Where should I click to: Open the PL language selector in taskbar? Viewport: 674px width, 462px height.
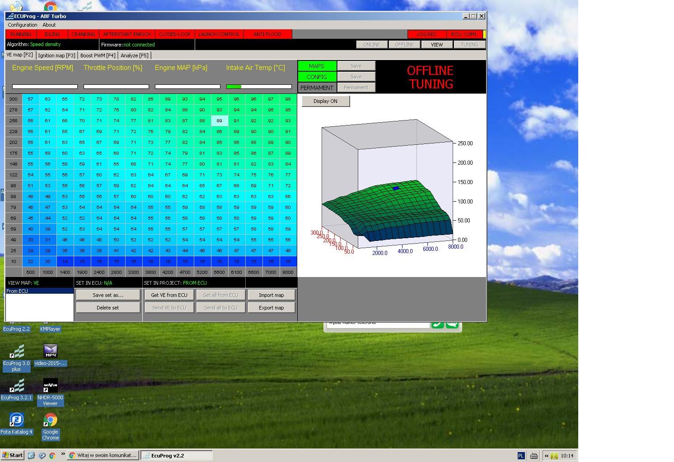(x=520, y=456)
